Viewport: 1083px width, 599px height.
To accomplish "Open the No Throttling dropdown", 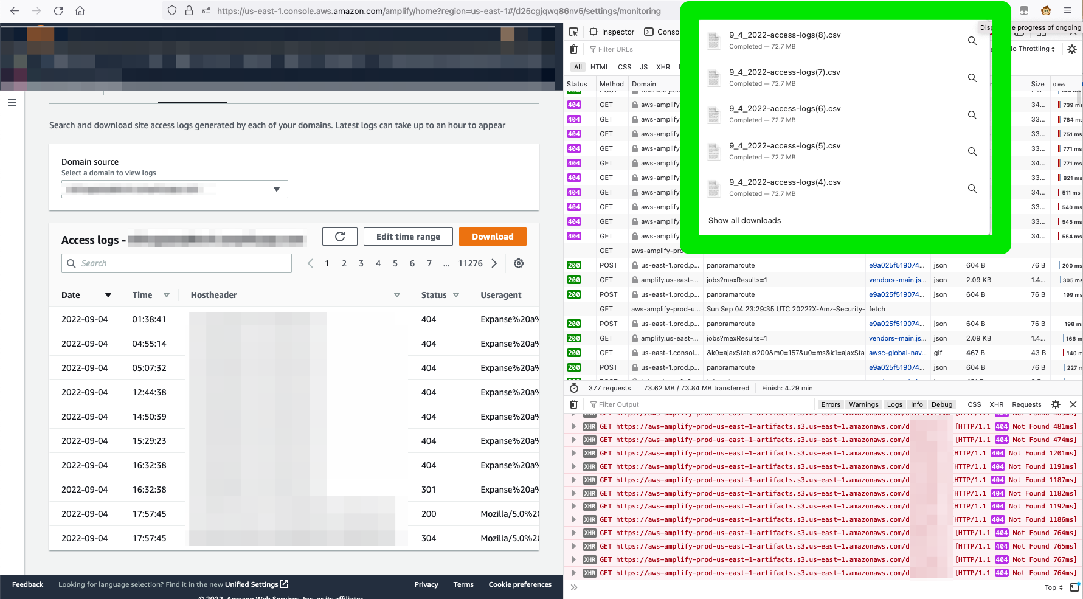I will coord(1033,49).
